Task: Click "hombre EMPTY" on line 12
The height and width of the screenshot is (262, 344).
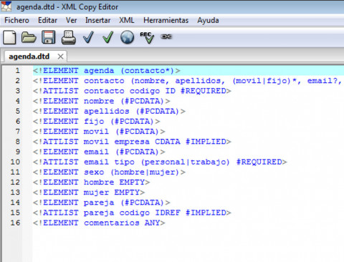Action: [114, 183]
